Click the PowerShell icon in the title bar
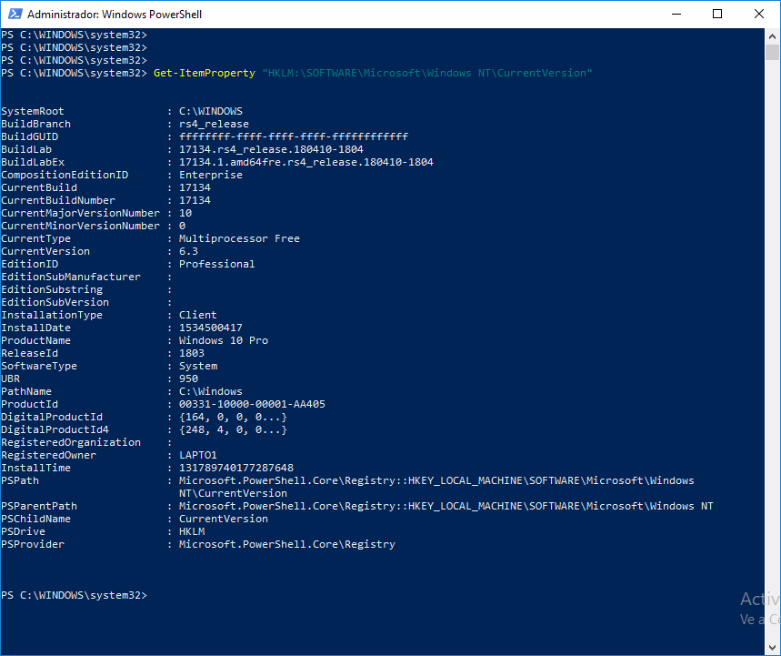Image resolution: width=781 pixels, height=656 pixels. pos(13,14)
